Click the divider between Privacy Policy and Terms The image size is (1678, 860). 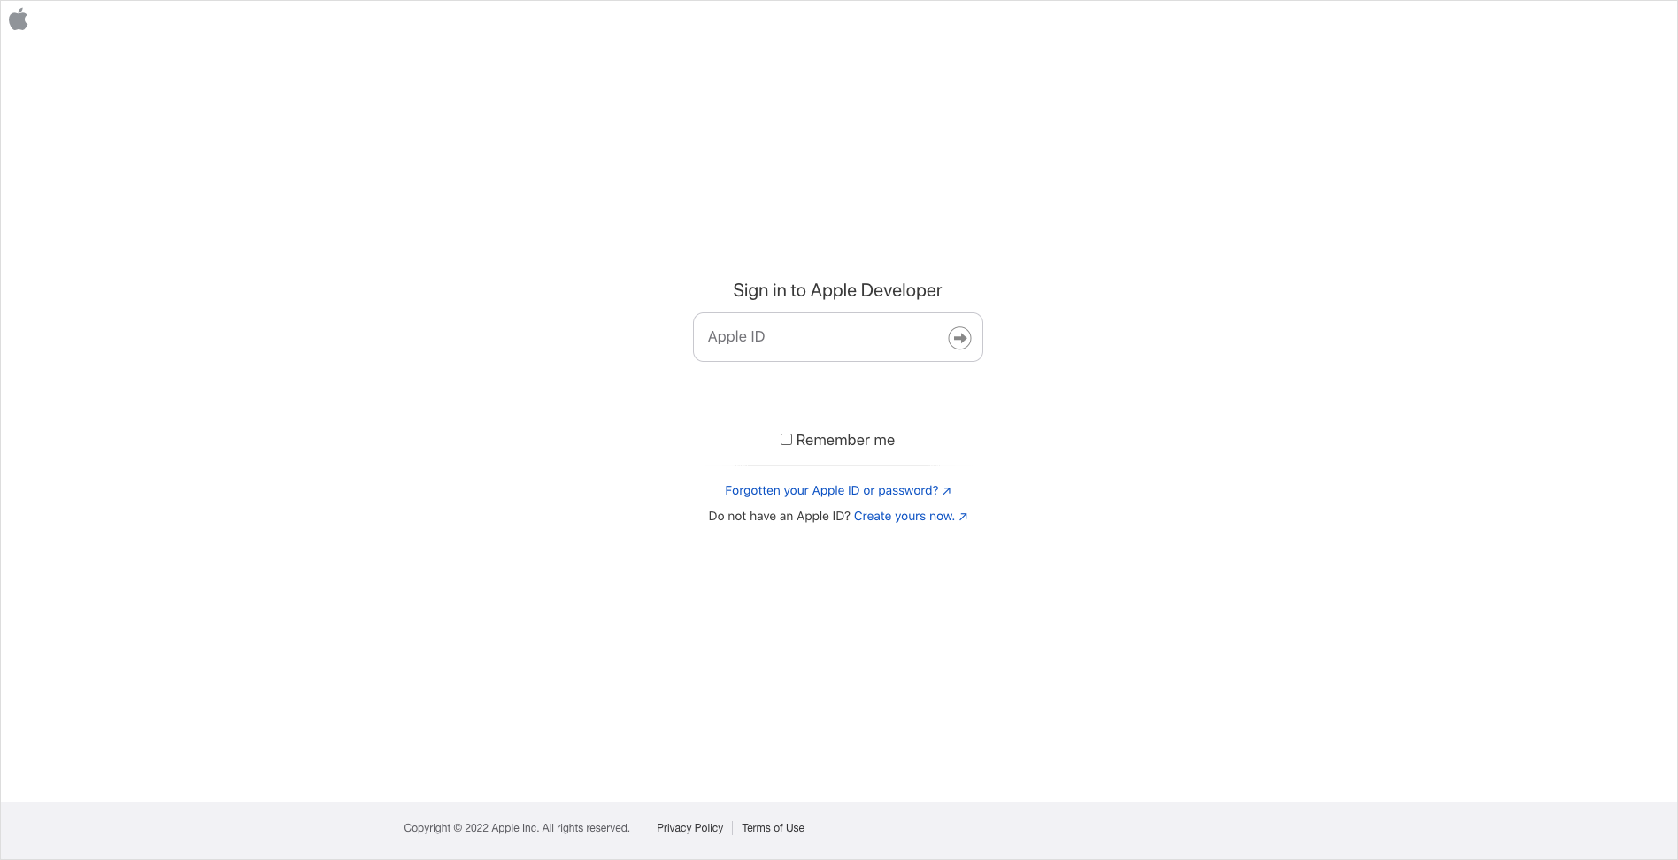[x=733, y=828]
